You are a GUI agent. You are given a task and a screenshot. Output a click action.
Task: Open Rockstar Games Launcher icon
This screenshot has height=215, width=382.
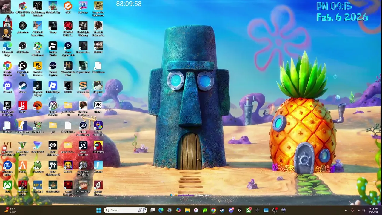38,69
